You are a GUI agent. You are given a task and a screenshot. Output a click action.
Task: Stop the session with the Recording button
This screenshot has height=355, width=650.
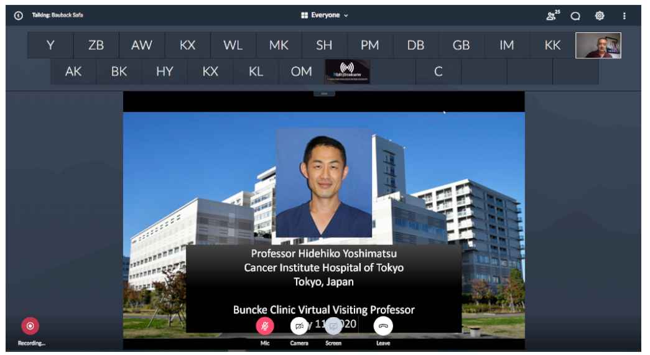pos(30,326)
